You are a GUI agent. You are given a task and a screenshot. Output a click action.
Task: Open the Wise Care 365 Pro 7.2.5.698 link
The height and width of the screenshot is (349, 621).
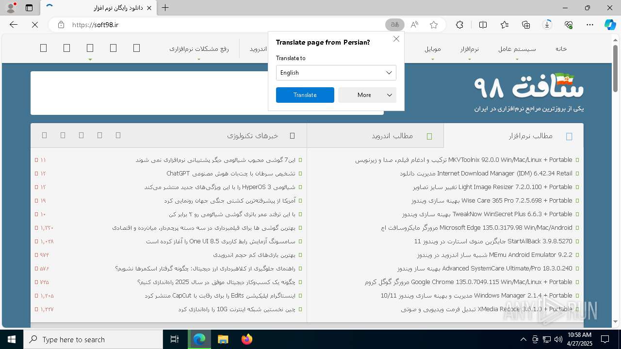point(492,201)
